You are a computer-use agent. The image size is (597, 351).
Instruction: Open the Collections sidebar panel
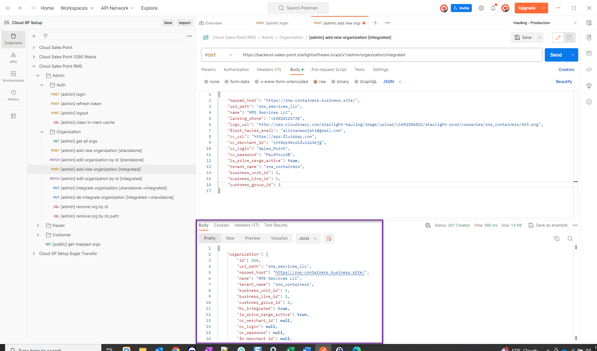[x=13, y=39]
